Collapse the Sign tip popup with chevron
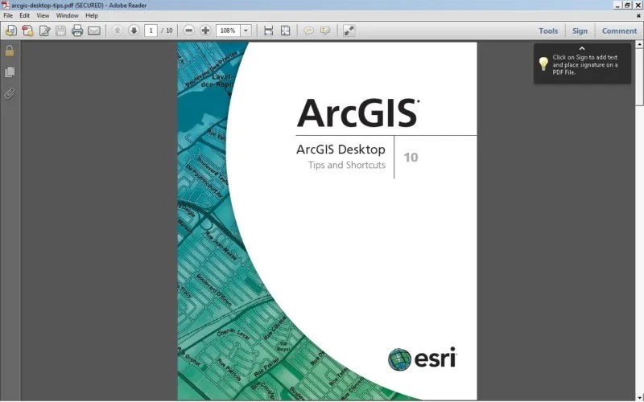The width and height of the screenshot is (644, 402). click(582, 48)
